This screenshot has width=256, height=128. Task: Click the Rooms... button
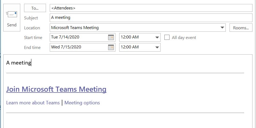pyautogui.click(x=241, y=28)
